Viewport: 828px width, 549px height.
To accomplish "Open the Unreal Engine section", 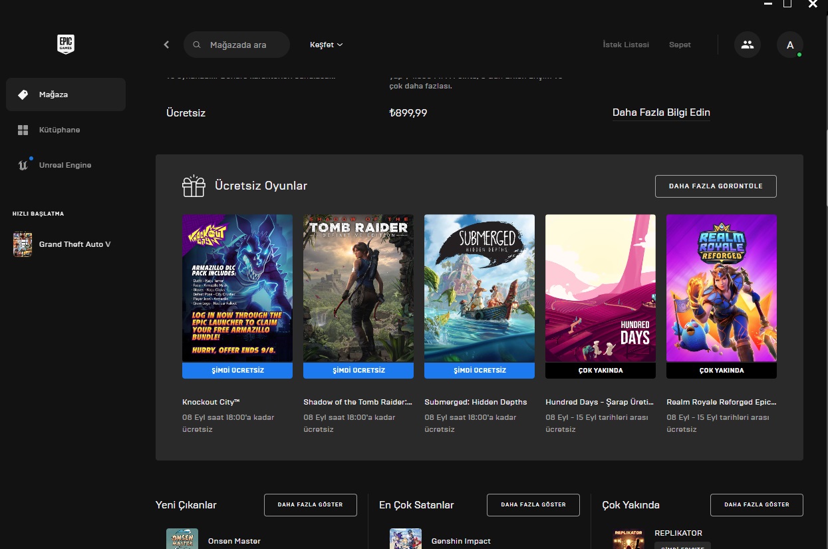I will pyautogui.click(x=66, y=165).
